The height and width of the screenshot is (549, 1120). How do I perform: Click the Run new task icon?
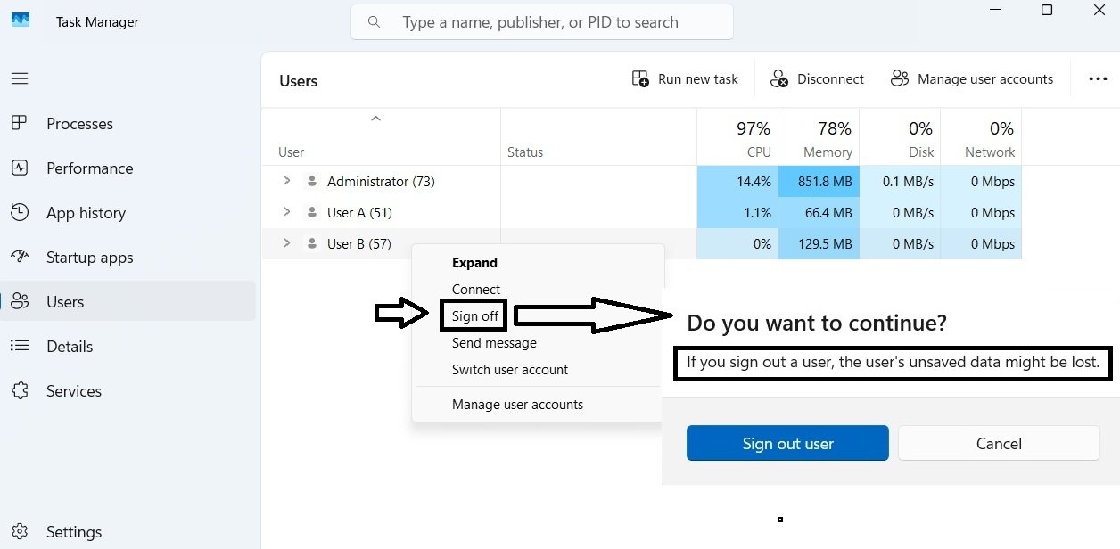click(640, 79)
